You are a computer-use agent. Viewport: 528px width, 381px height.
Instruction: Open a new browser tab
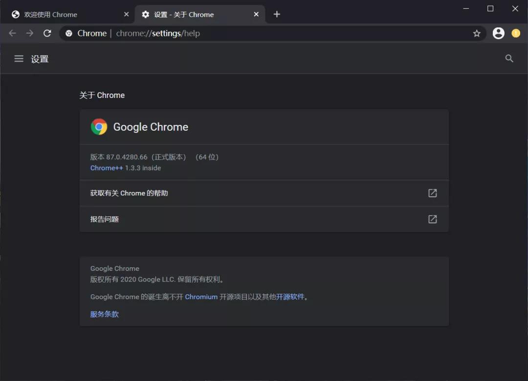(x=277, y=14)
